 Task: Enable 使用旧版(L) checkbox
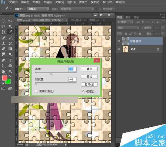click(x=36, y=91)
